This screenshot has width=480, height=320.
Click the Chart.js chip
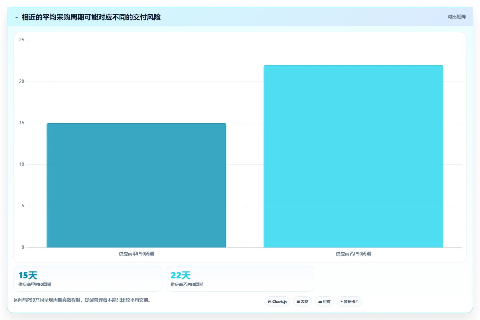click(x=277, y=302)
